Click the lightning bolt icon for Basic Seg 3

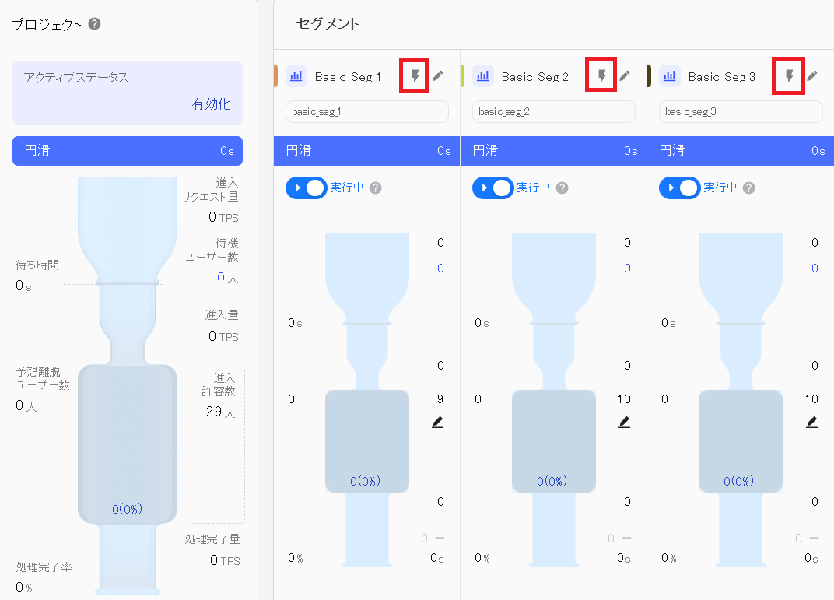[x=789, y=75]
